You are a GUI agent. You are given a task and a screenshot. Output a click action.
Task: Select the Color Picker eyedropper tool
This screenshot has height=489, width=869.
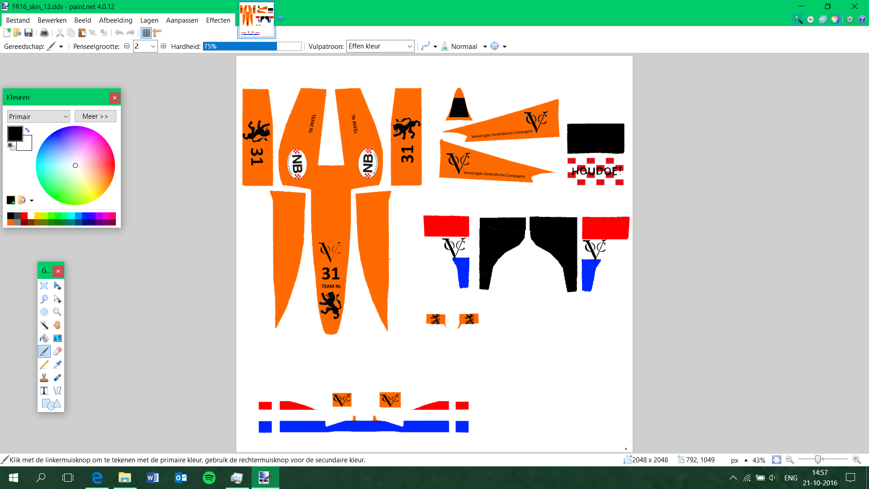click(x=57, y=364)
